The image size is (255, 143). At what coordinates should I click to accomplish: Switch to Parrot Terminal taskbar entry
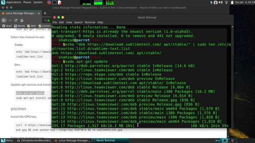pos(110,140)
